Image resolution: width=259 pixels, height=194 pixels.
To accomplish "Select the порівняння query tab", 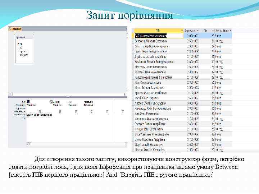I will point(15,29).
